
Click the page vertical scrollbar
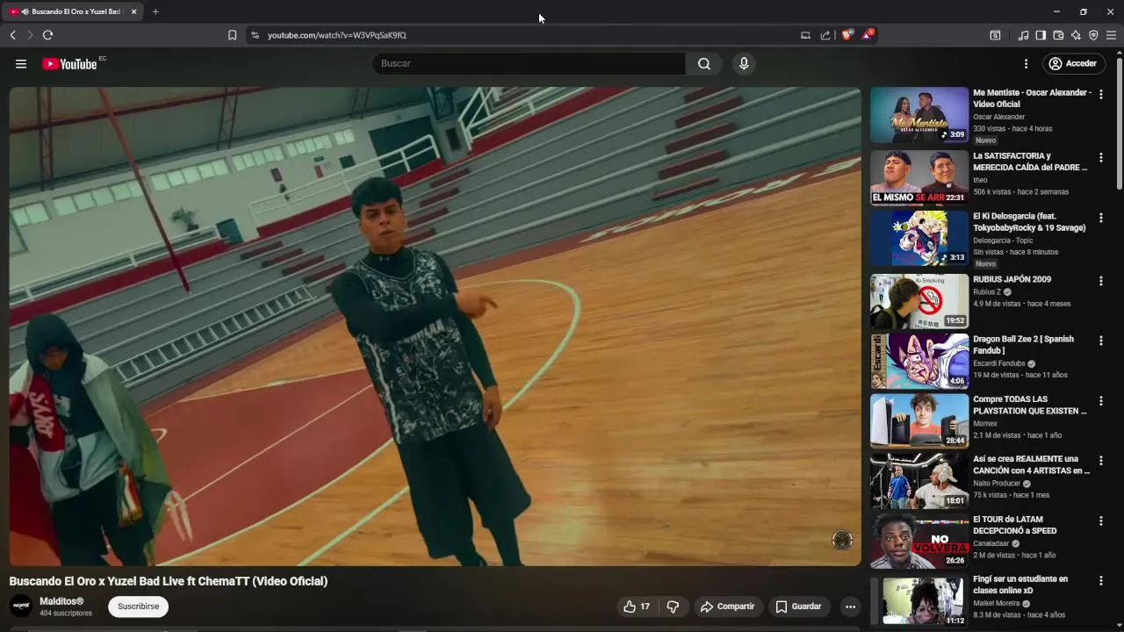coord(1120,123)
